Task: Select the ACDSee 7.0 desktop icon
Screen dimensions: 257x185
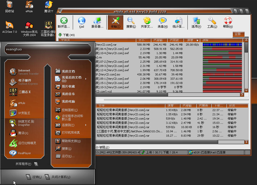Action: point(10,27)
